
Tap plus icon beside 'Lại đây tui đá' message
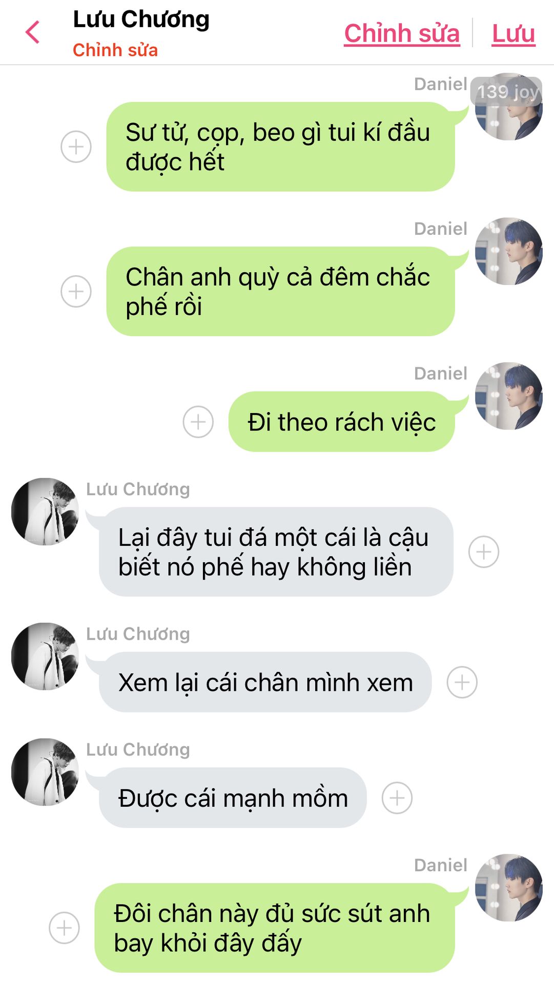(484, 551)
